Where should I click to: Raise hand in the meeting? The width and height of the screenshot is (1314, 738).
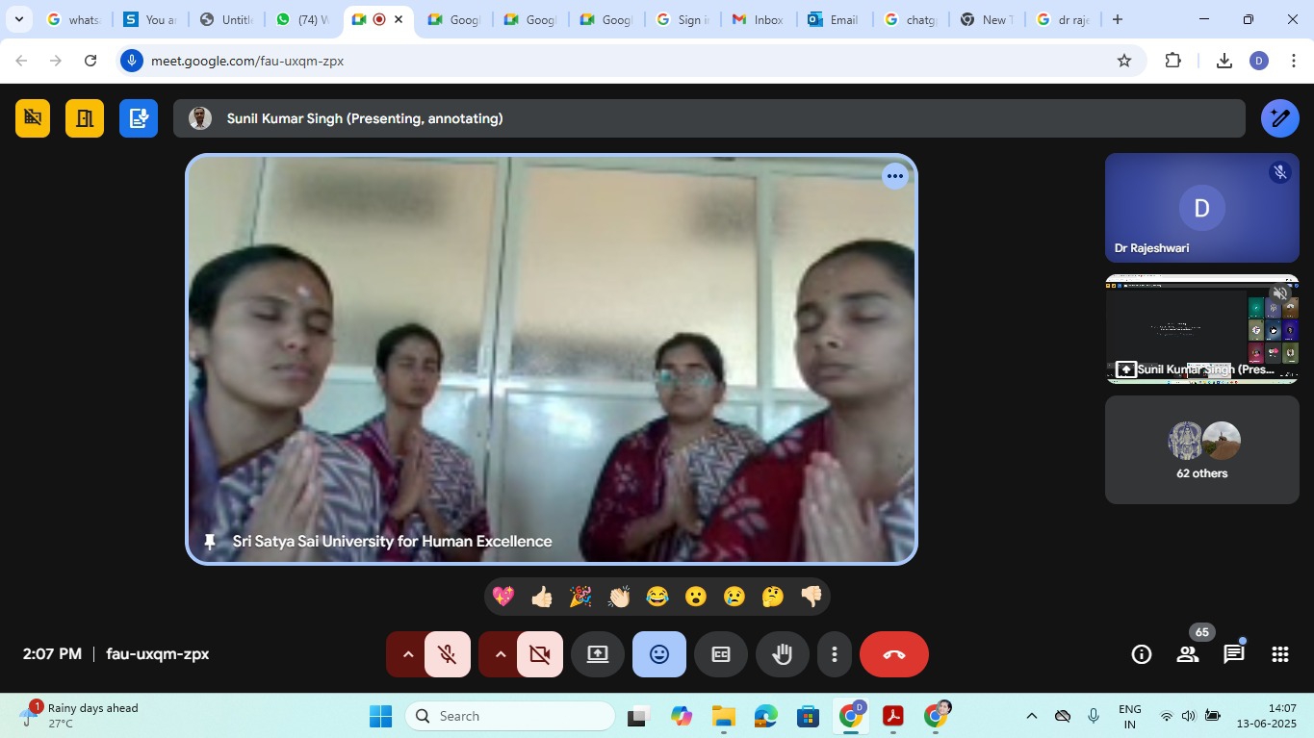click(x=782, y=654)
